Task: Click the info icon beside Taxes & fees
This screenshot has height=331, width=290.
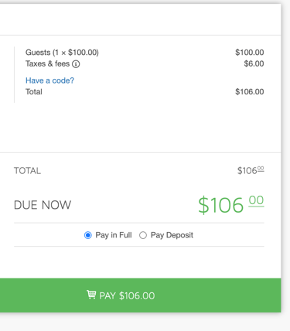Action: 76,64
